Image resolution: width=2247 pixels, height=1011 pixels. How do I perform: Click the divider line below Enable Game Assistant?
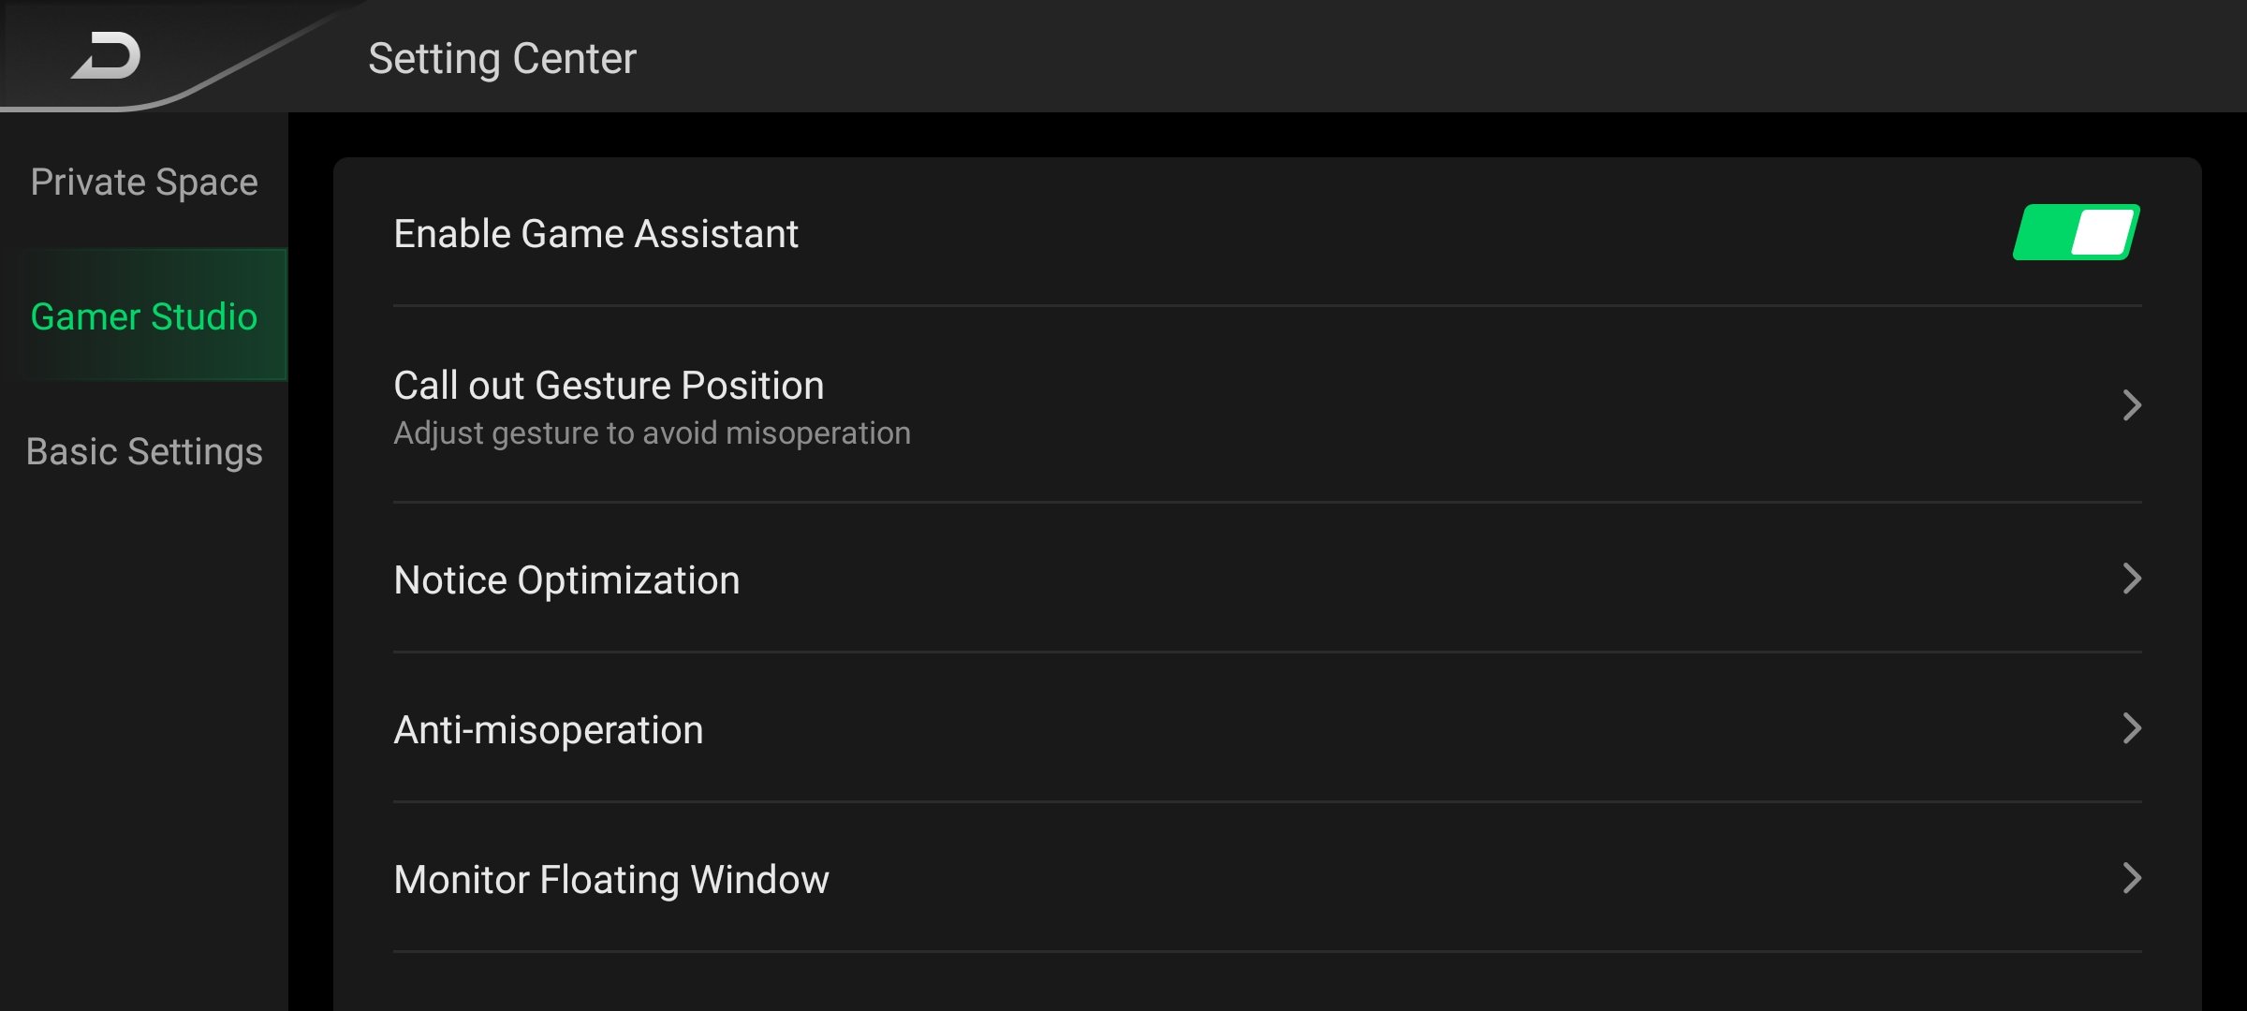click(1267, 305)
